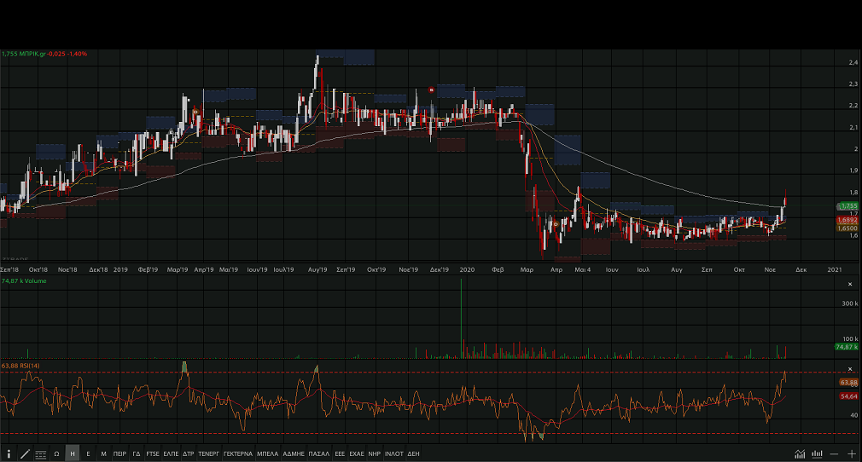Open the ΓΕΚΤΕΡΝΑ ticker shortcut
Screen dimensions: 862x462
[x=238, y=453]
